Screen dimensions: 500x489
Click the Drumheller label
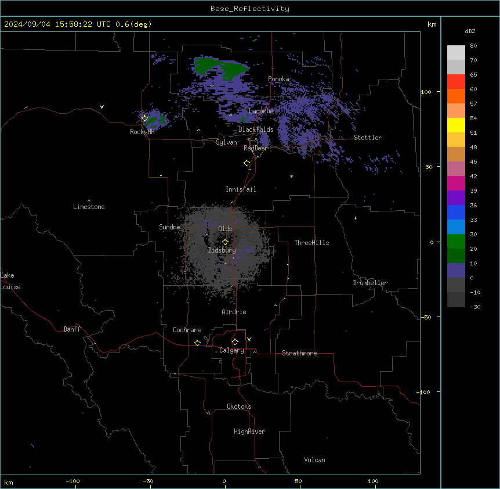[x=370, y=283]
